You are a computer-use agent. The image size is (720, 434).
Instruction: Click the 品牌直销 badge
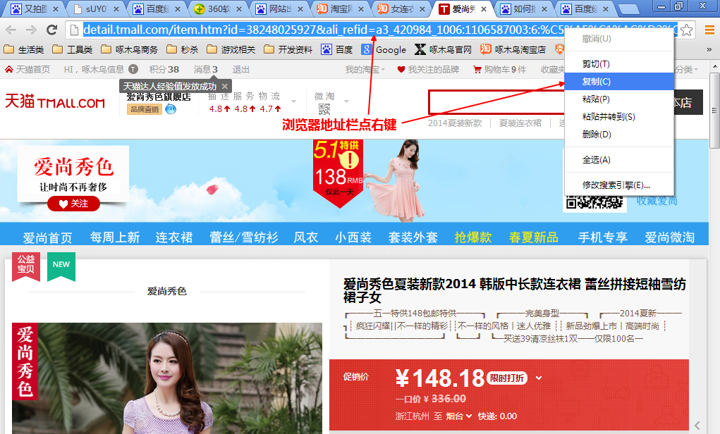click(x=145, y=109)
